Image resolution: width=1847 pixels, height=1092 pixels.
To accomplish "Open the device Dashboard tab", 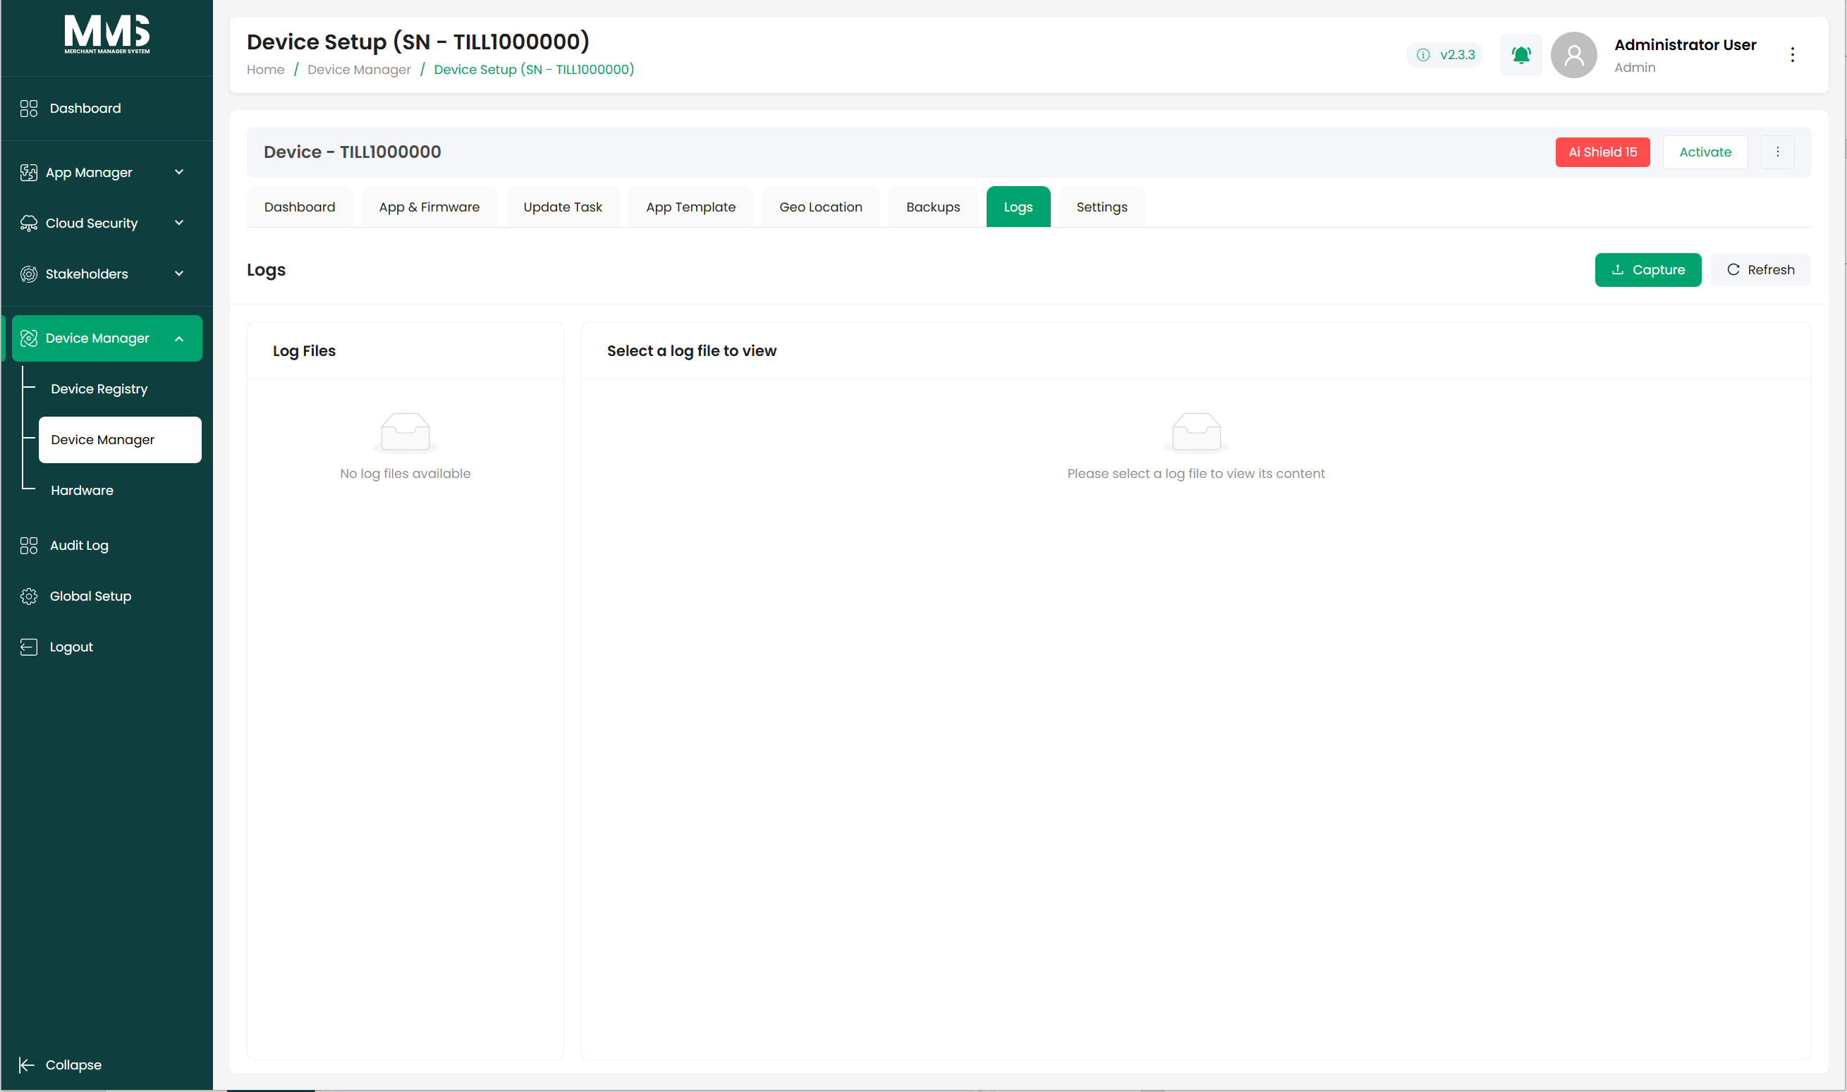I will (300, 207).
